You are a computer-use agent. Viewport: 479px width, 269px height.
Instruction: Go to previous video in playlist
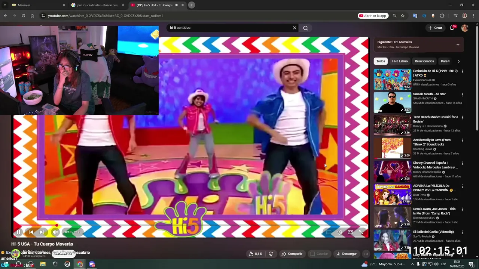(31, 232)
